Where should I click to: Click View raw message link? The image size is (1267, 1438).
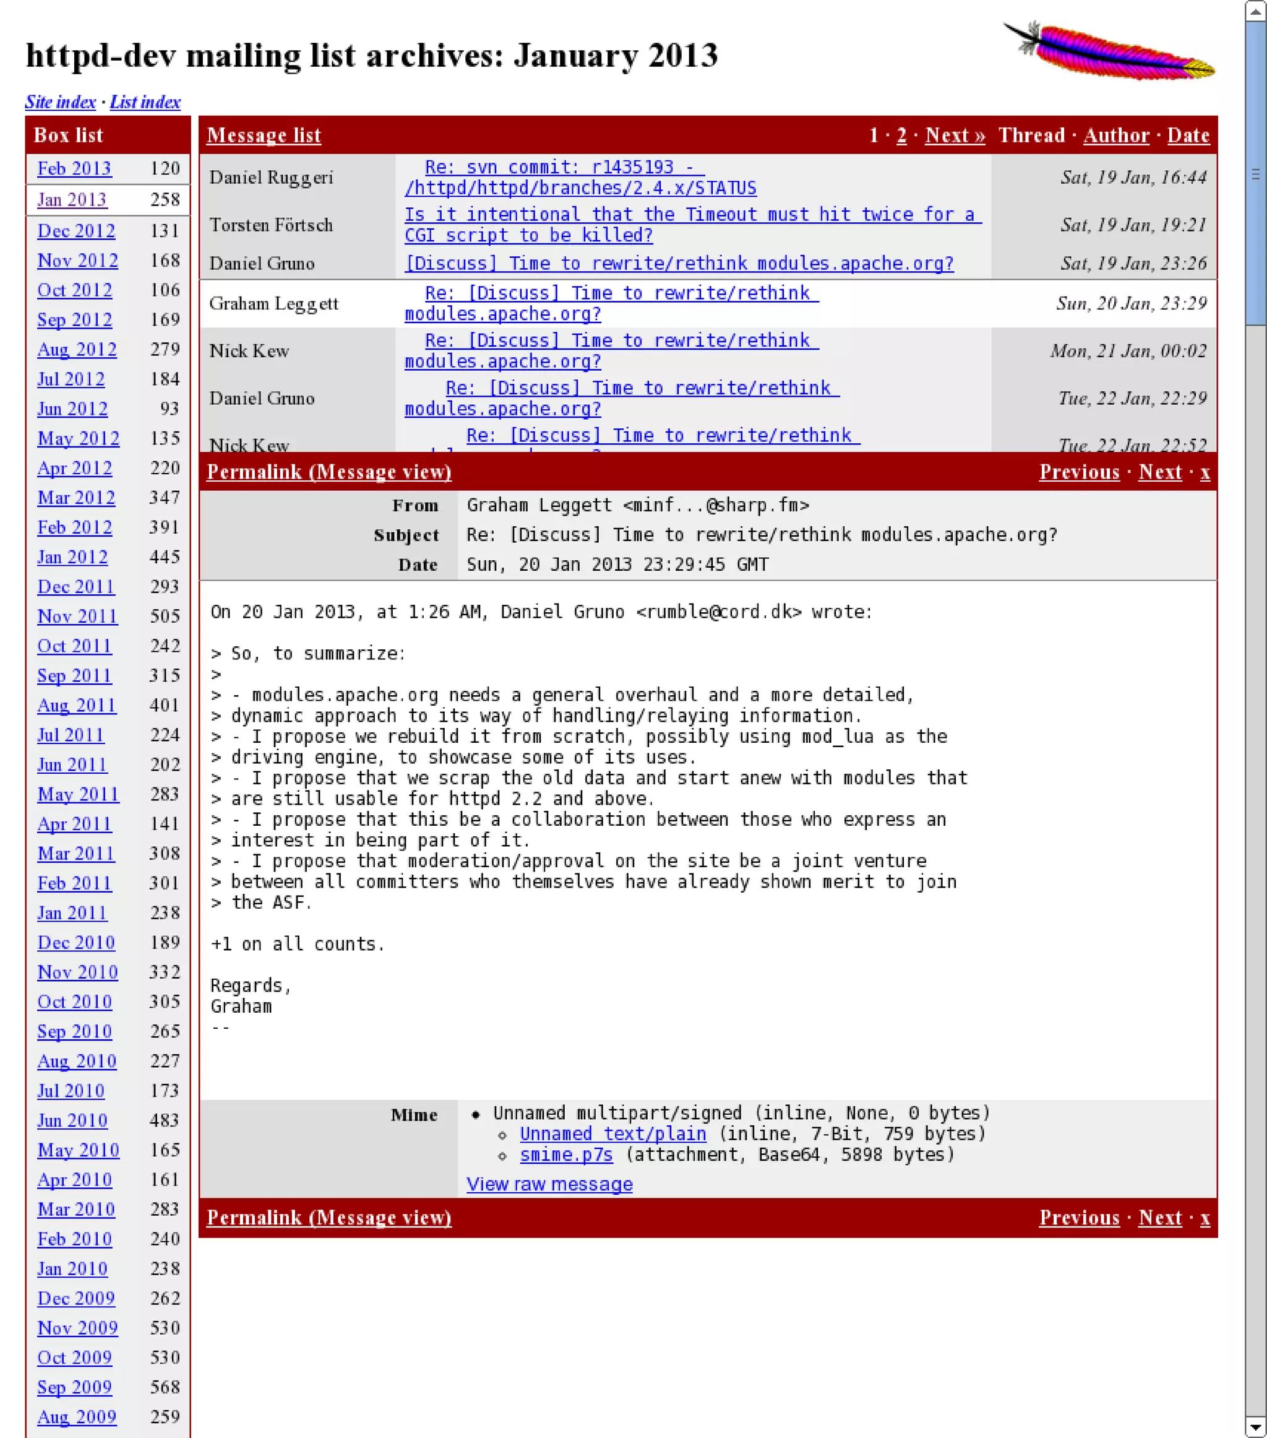[549, 1184]
